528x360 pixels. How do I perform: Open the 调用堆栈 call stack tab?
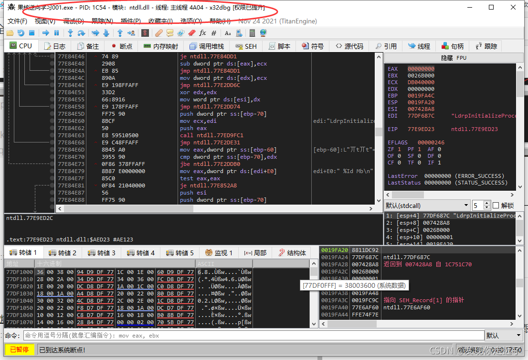pyautogui.click(x=207, y=46)
